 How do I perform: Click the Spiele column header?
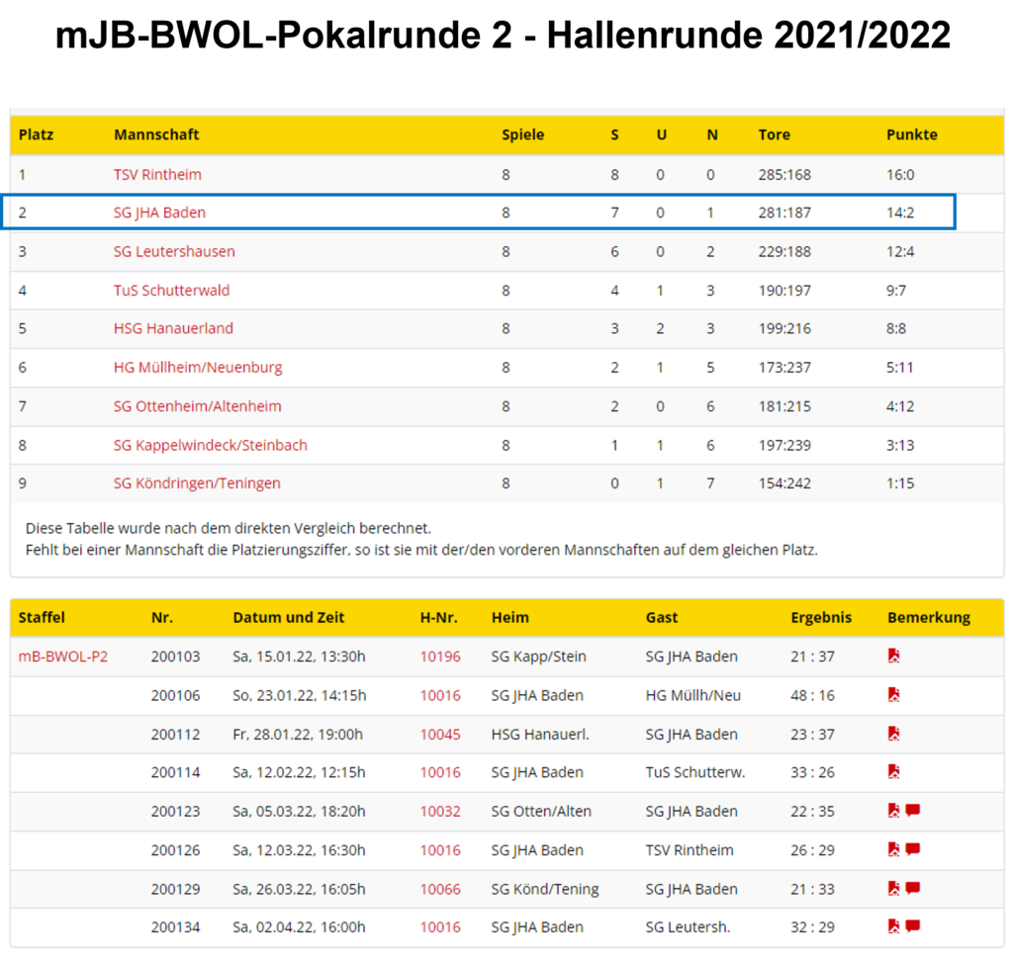[x=522, y=134]
